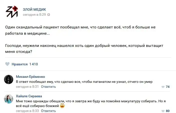
Task: Open the list of 1410 likes
Action: tap(33, 64)
